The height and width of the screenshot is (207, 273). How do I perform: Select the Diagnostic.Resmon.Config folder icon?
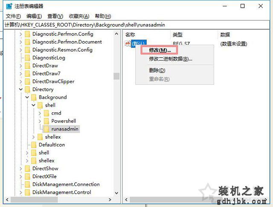tap(27, 50)
